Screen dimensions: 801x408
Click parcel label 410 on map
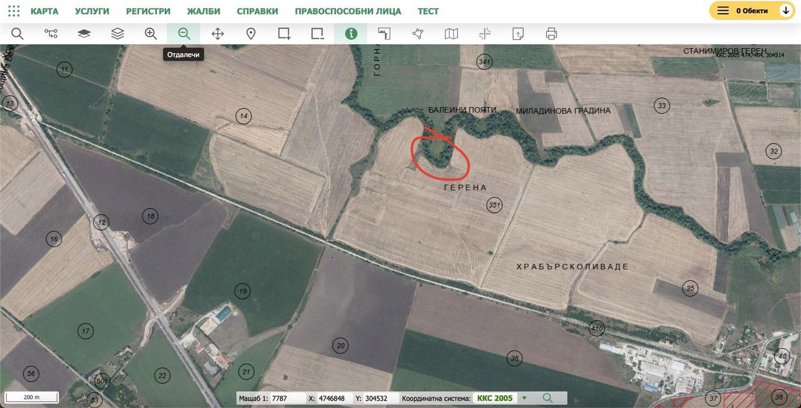597,328
